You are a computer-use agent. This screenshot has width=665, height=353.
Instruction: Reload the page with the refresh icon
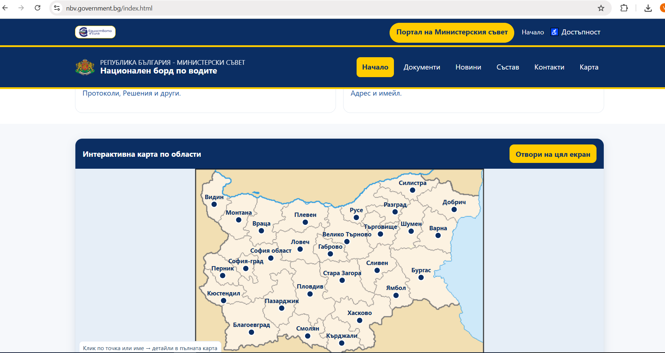(37, 8)
